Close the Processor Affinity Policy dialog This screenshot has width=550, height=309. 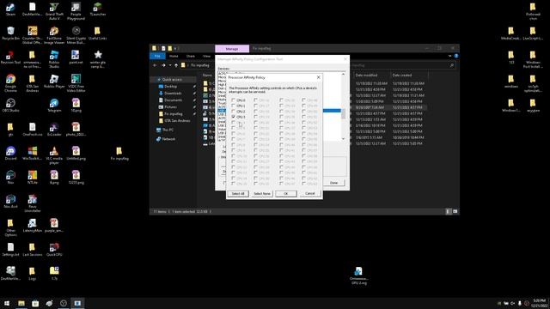(318, 77)
